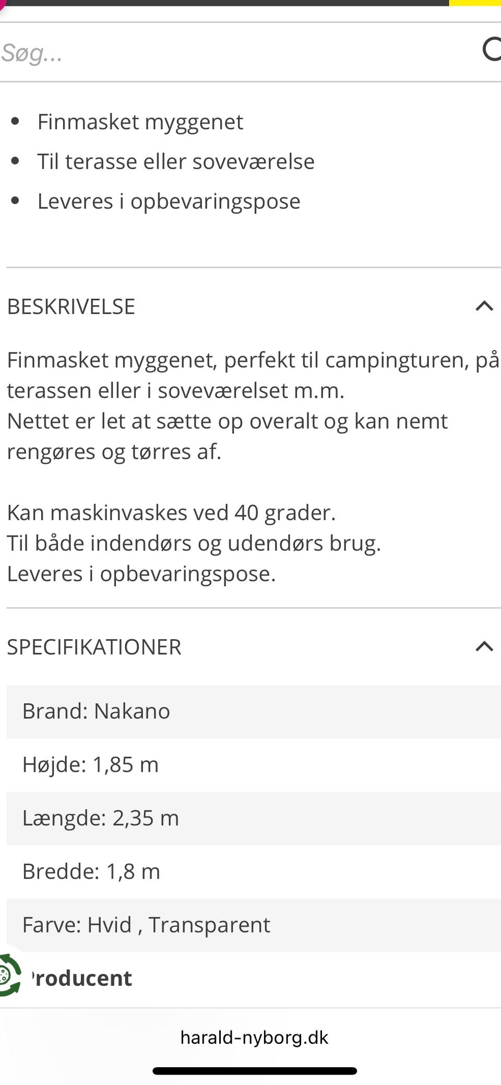Image resolution: width=501 pixels, height=1085 pixels.
Task: Select the Producent heading
Action: click(81, 978)
